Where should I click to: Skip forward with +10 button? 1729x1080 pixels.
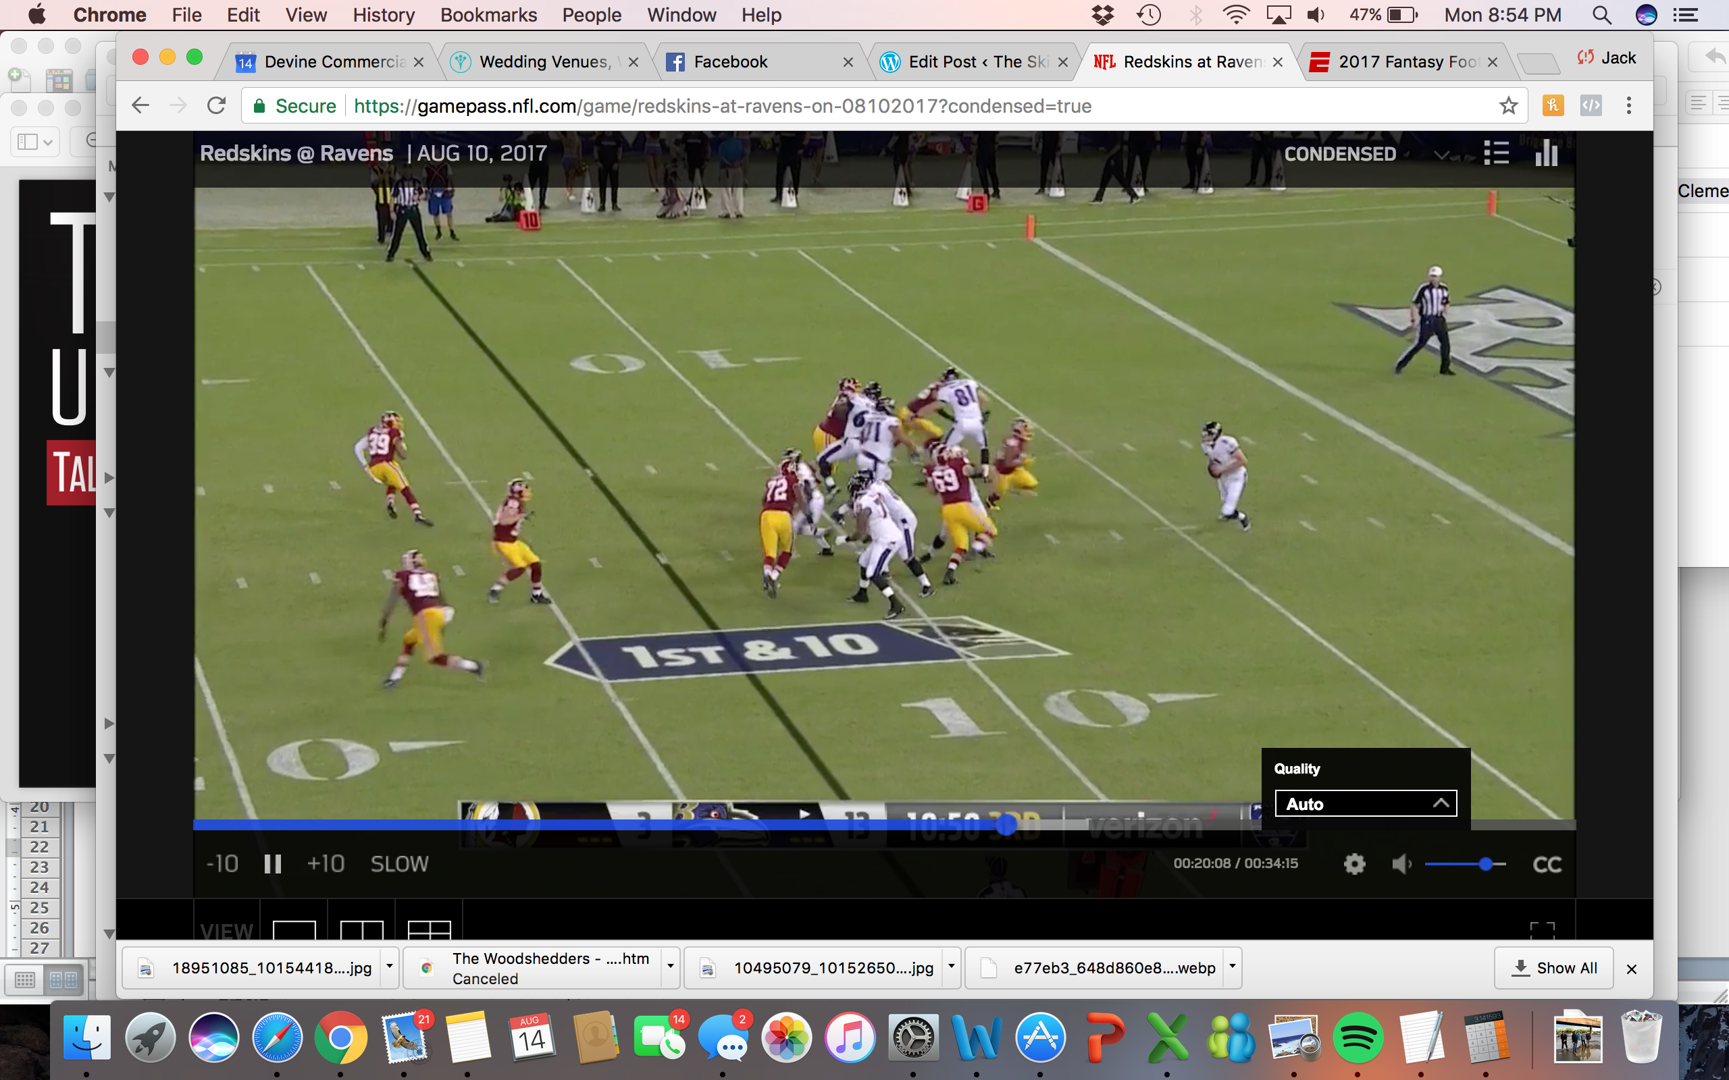tap(326, 864)
